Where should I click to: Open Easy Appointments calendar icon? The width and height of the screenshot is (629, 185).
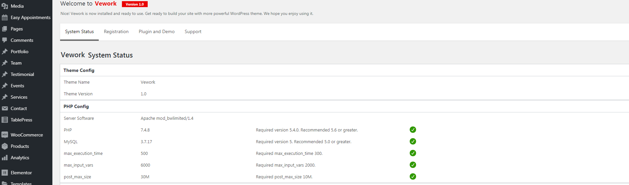[5, 17]
